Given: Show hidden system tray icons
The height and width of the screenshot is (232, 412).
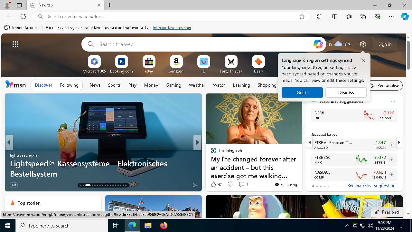Looking at the screenshot, I should [x=347, y=226].
